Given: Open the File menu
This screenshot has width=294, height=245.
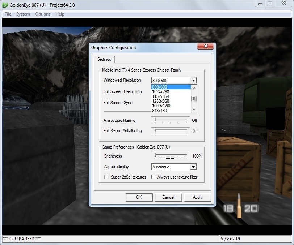Looking at the screenshot, I should click(8, 14).
